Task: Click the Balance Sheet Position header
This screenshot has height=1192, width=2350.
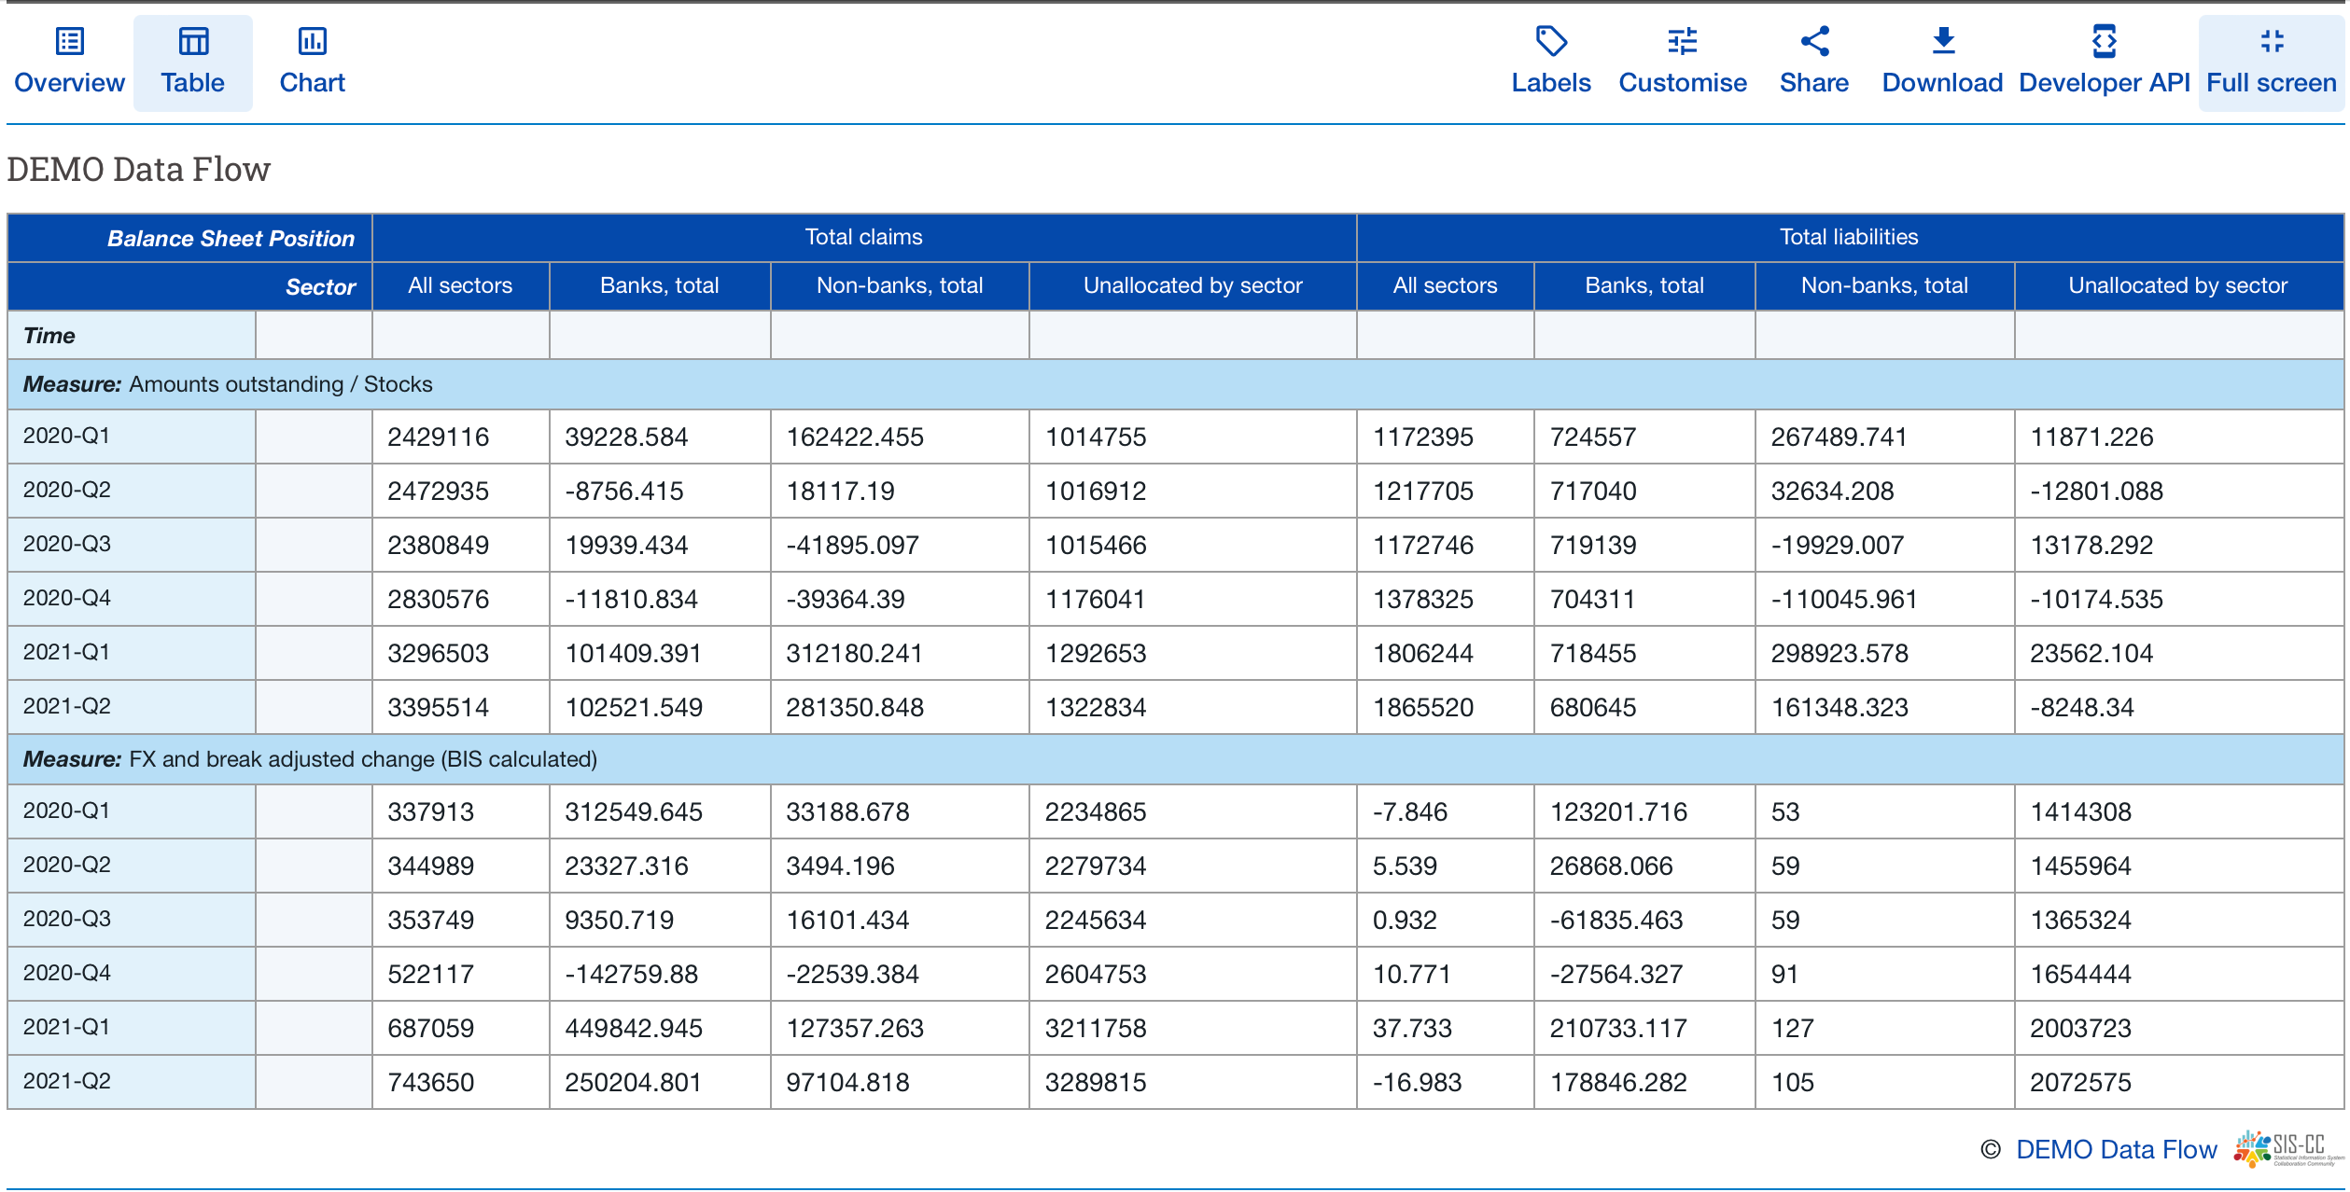Action: coord(231,239)
